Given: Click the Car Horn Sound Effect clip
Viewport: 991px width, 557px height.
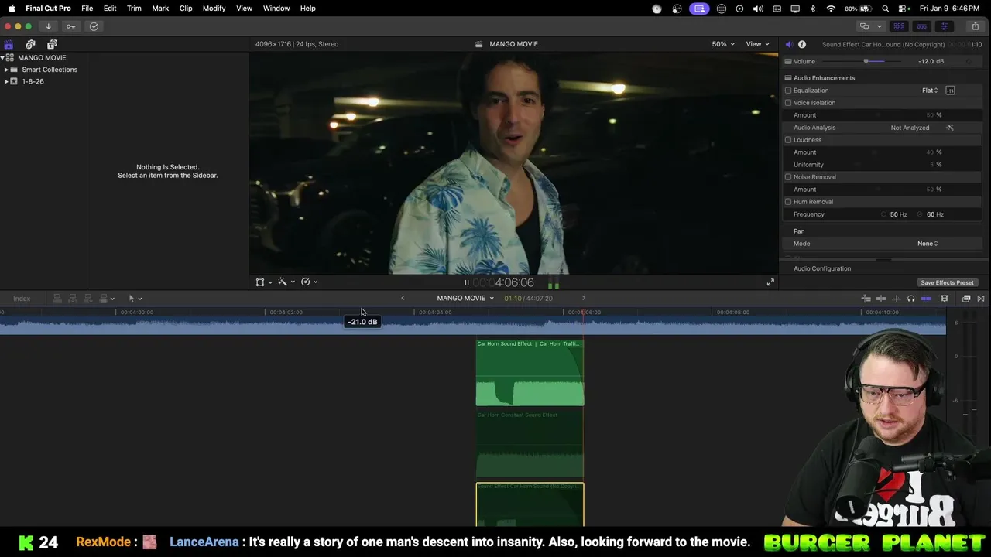Looking at the screenshot, I should pyautogui.click(x=530, y=373).
